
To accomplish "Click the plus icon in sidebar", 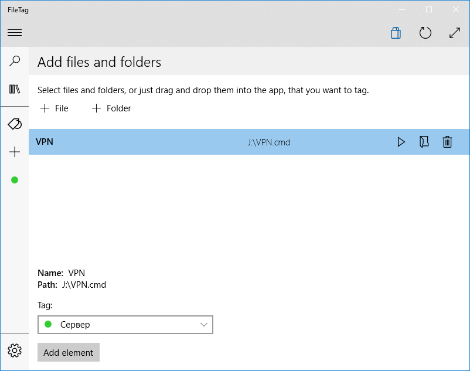I will click(x=15, y=152).
